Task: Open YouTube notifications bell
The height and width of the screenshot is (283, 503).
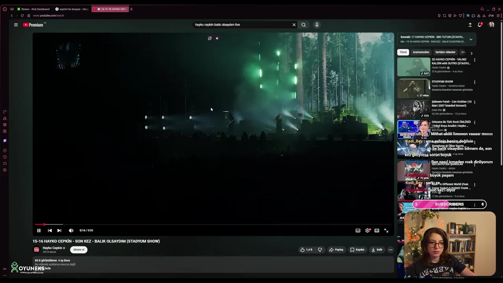Action: [480, 25]
